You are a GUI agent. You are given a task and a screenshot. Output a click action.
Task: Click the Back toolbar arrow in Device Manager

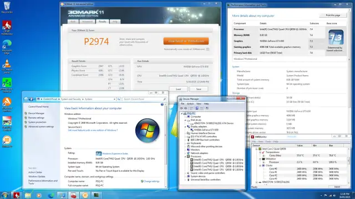[x=181, y=108]
